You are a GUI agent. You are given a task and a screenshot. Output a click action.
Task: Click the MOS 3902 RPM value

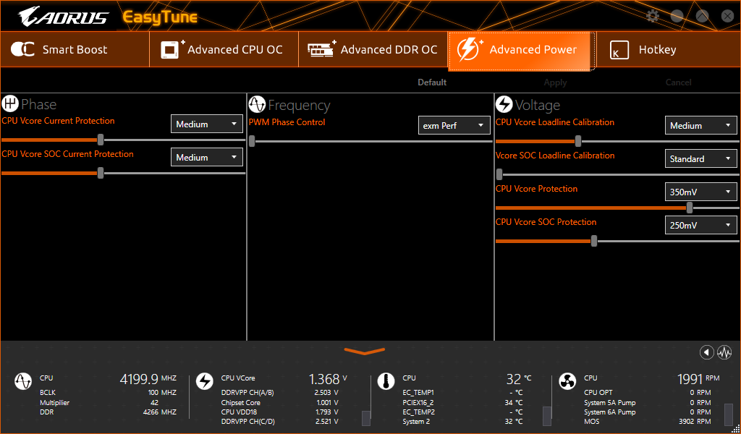tap(695, 421)
